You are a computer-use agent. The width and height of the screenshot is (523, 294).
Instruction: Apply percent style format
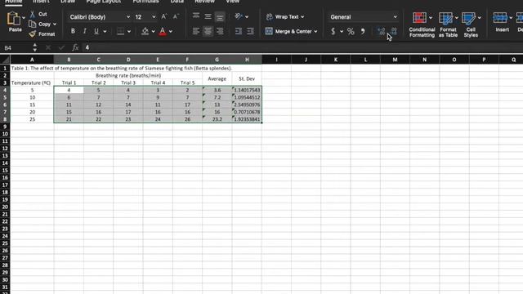tap(351, 31)
